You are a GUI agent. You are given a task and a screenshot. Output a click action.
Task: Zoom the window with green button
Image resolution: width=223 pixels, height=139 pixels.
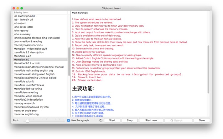click(22, 8)
